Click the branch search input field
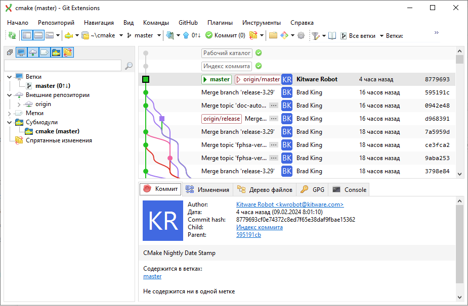 62,66
